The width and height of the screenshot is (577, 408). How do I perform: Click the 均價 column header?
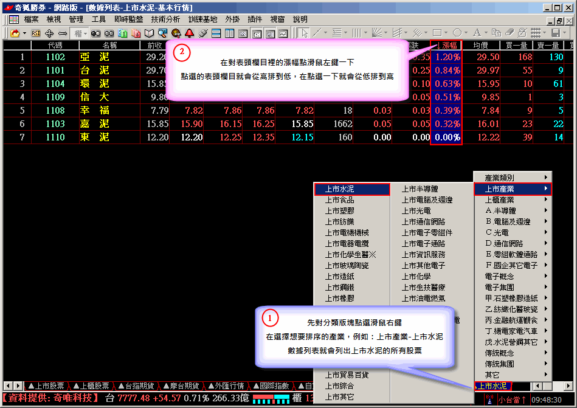point(480,46)
